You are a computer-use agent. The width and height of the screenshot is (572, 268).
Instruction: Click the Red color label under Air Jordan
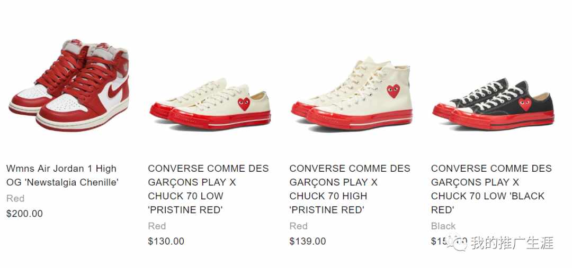[x=15, y=198]
